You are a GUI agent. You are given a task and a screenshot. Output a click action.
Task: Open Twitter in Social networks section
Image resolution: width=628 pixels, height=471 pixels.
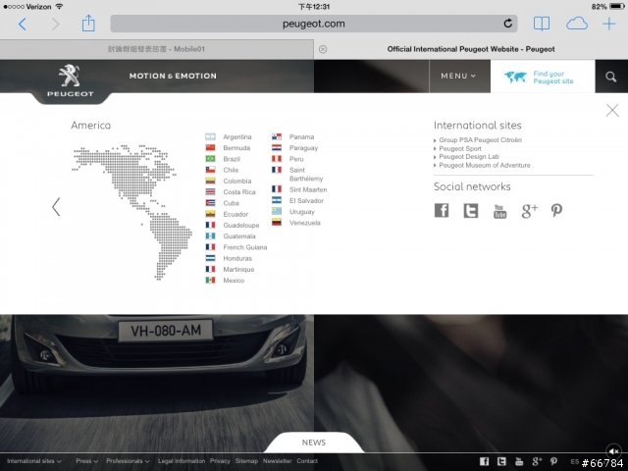pos(471,210)
